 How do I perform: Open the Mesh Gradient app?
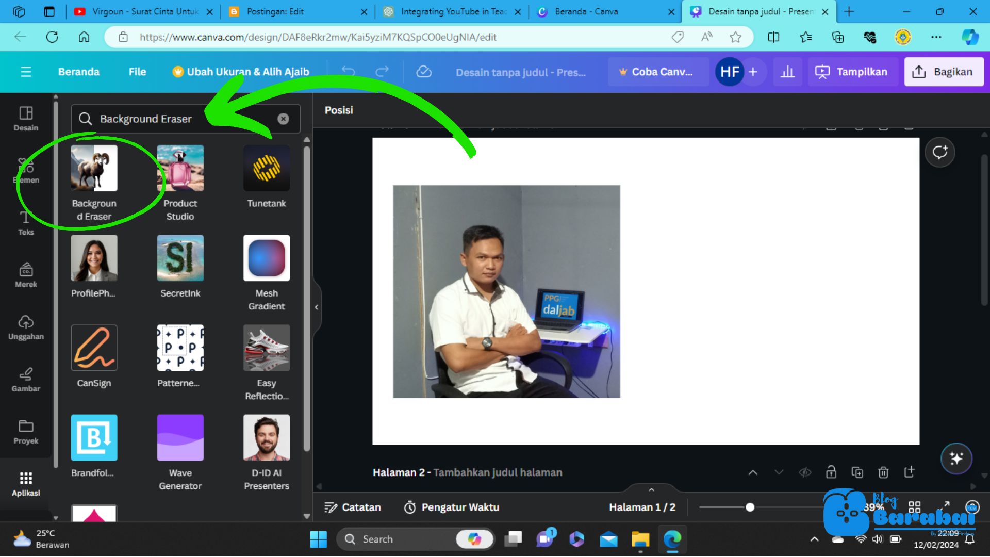pyautogui.click(x=266, y=258)
